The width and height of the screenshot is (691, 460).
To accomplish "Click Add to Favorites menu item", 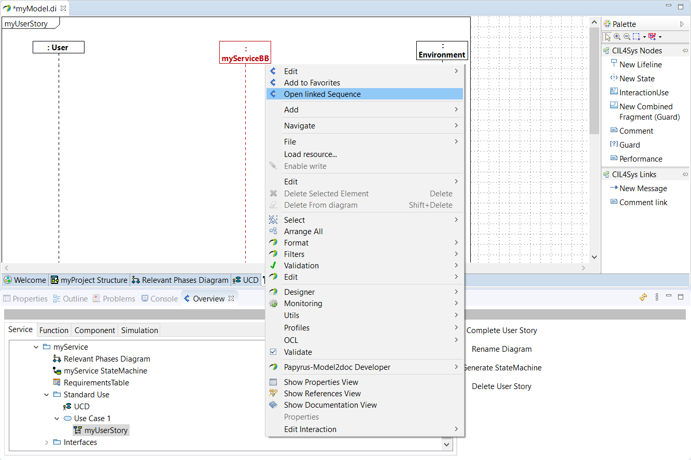I will 364,83.
